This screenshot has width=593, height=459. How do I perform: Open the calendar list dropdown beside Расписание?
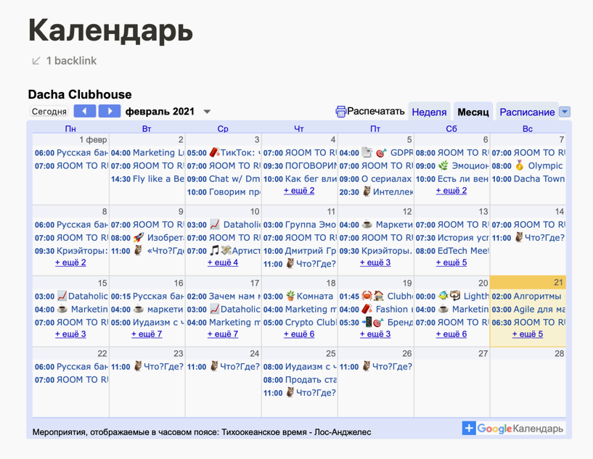pos(565,112)
